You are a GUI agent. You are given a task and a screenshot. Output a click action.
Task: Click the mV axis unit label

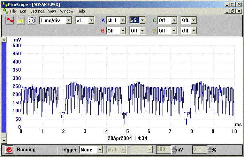[x=17, y=40]
